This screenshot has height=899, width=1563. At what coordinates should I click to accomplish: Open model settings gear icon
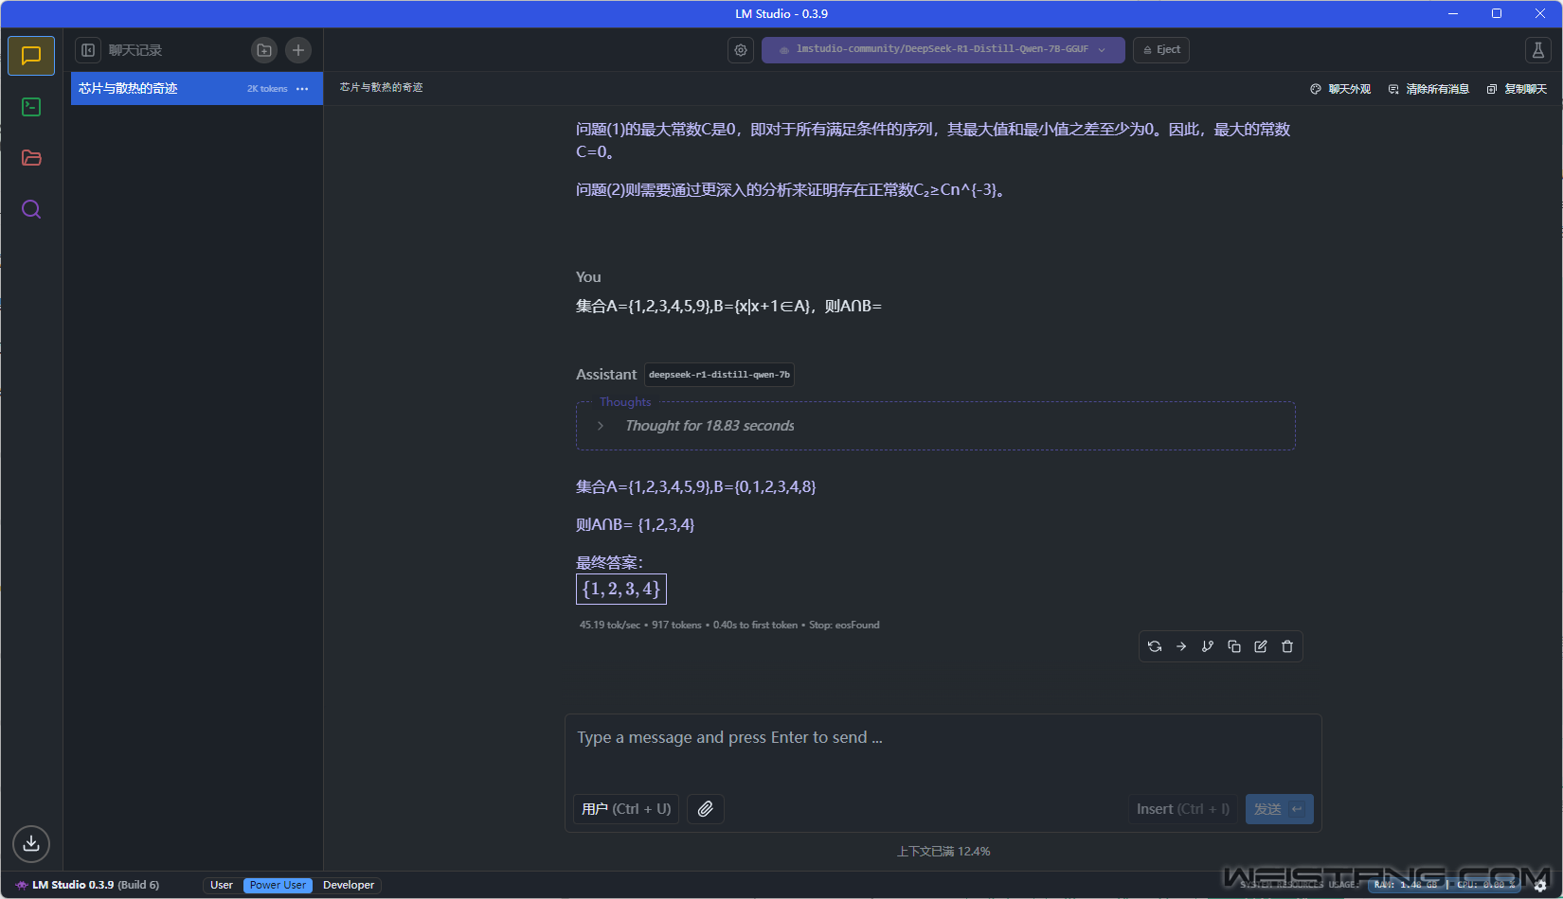pyautogui.click(x=741, y=50)
